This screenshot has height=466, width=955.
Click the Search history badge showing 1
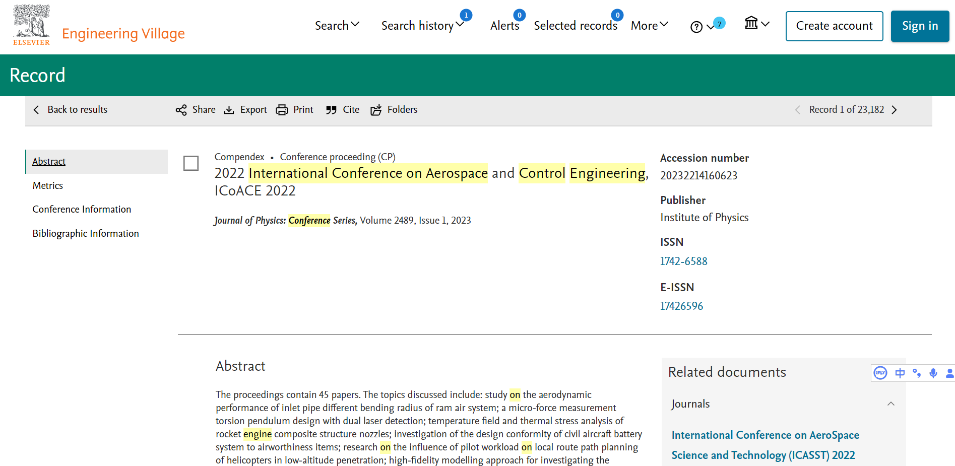[x=466, y=15]
